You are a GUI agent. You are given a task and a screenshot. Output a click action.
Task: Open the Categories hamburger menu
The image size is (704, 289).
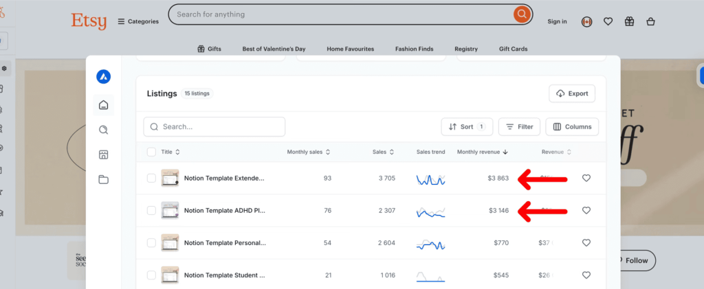coord(138,21)
